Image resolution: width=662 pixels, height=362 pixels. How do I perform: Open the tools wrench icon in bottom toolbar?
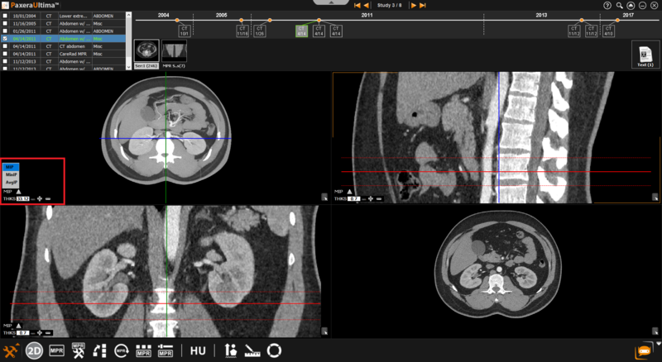(x=11, y=350)
